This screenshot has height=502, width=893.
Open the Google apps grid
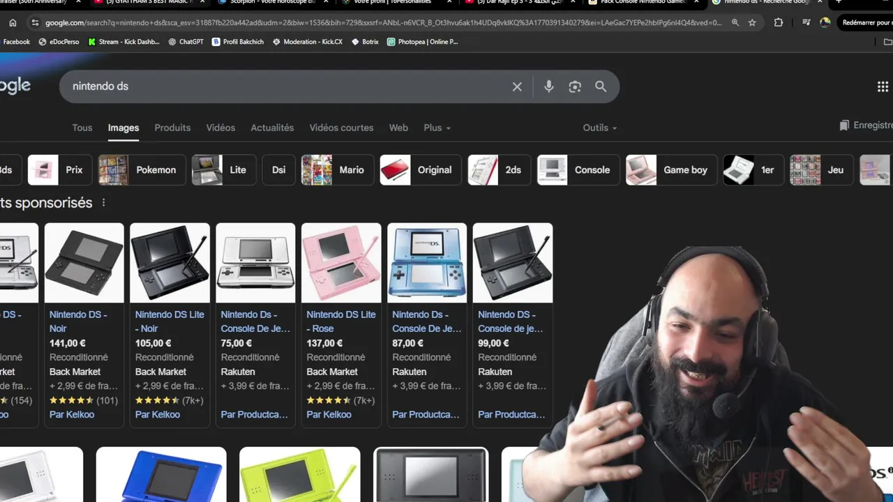tap(883, 86)
